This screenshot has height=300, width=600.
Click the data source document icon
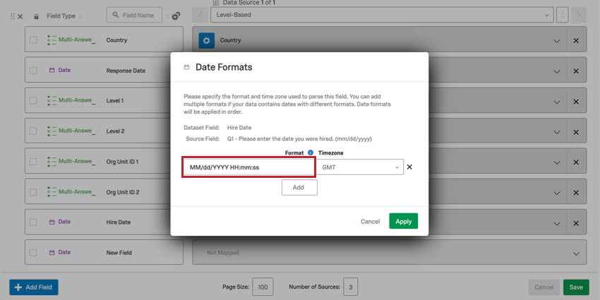pyautogui.click(x=216, y=3)
